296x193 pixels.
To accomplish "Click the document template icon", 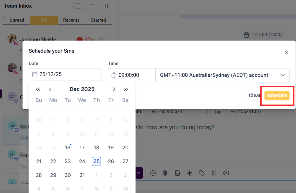I will coord(178,173).
